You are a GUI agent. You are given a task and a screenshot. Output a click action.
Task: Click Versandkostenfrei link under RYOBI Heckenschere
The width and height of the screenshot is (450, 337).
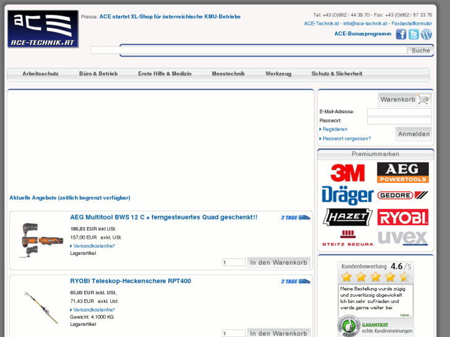[x=94, y=310]
